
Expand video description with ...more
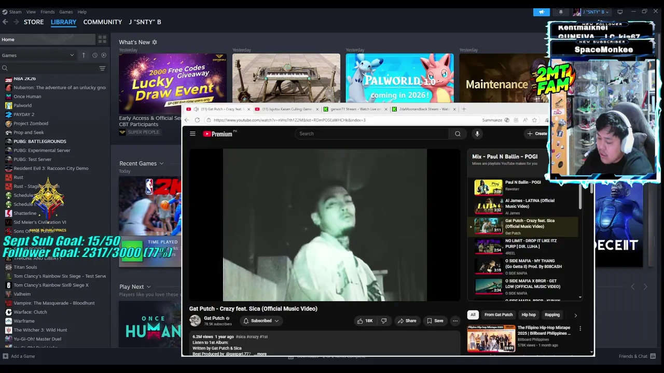tap(260, 354)
